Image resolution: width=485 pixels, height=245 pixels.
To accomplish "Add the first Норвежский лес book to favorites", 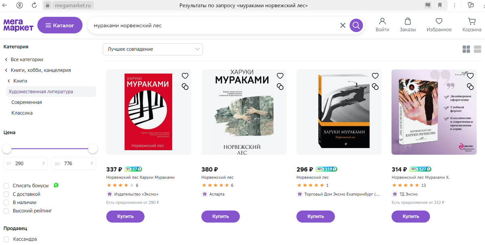I will coord(185,76).
